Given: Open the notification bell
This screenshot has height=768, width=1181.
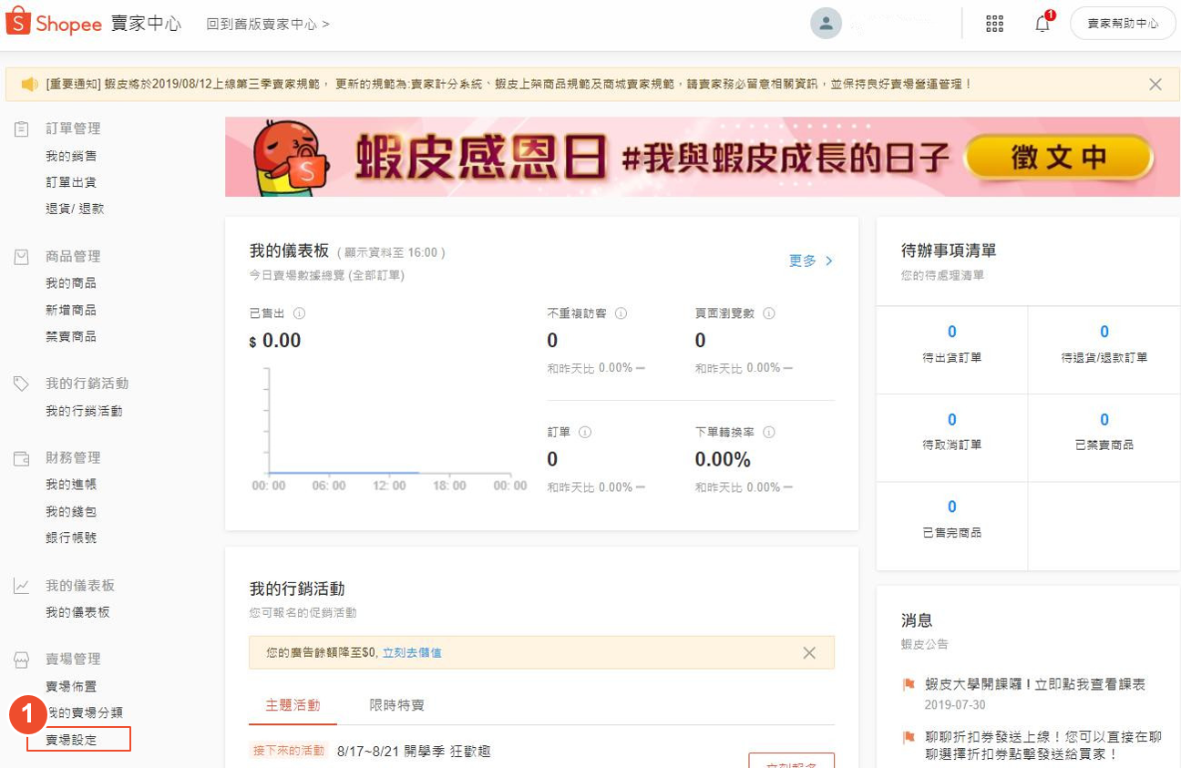Looking at the screenshot, I should click(1042, 24).
